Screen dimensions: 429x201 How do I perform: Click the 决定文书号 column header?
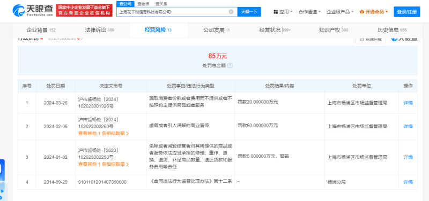click(111, 86)
